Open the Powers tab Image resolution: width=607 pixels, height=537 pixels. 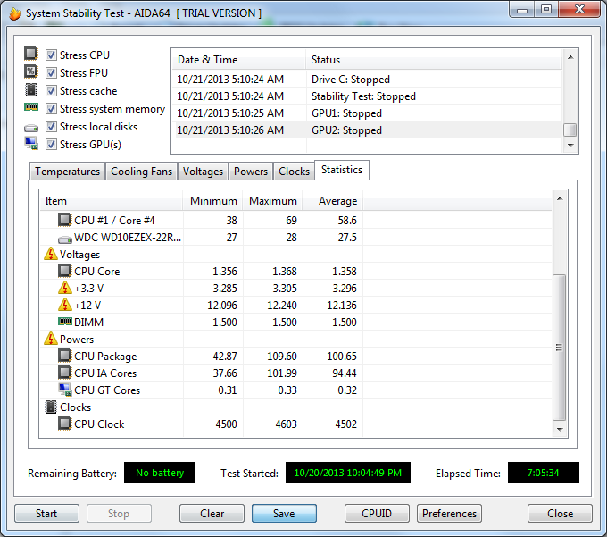pyautogui.click(x=251, y=172)
